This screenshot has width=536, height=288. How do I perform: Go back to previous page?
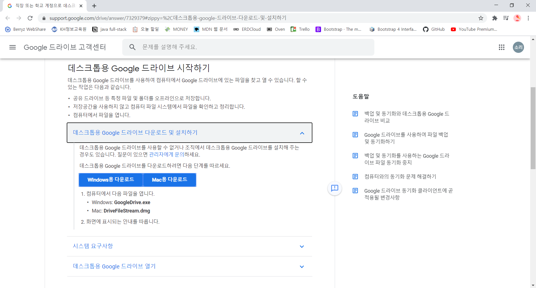coord(8,18)
